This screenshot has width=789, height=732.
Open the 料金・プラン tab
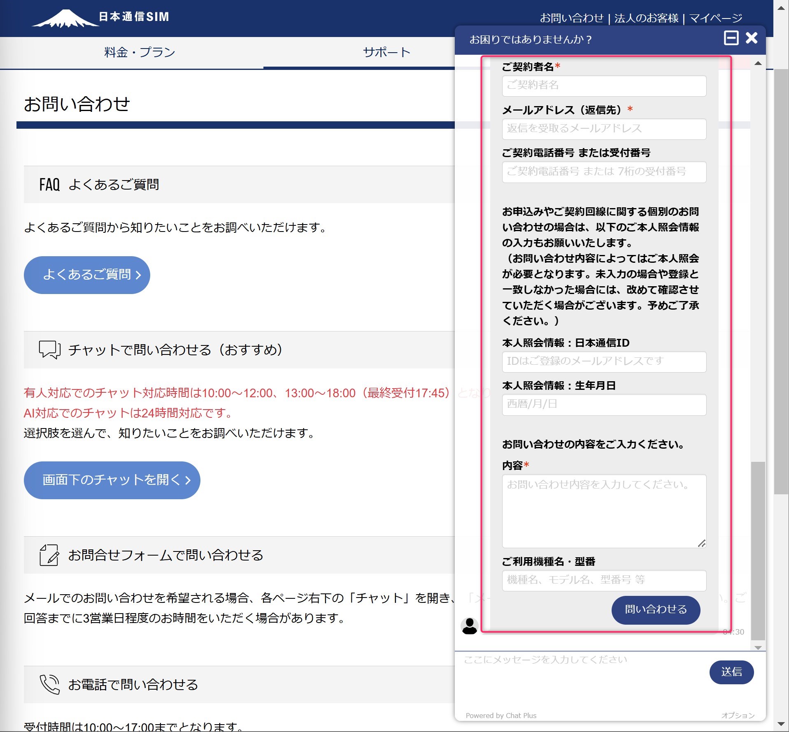click(x=140, y=52)
